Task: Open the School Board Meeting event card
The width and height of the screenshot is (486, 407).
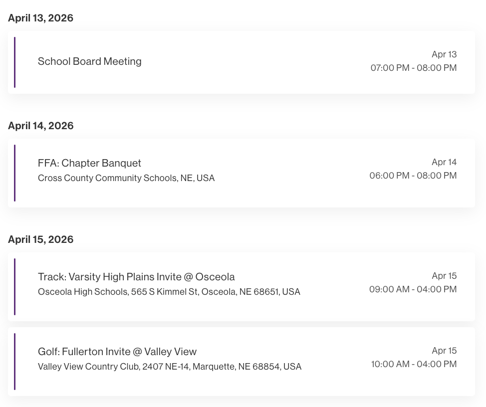Action: pos(242,62)
